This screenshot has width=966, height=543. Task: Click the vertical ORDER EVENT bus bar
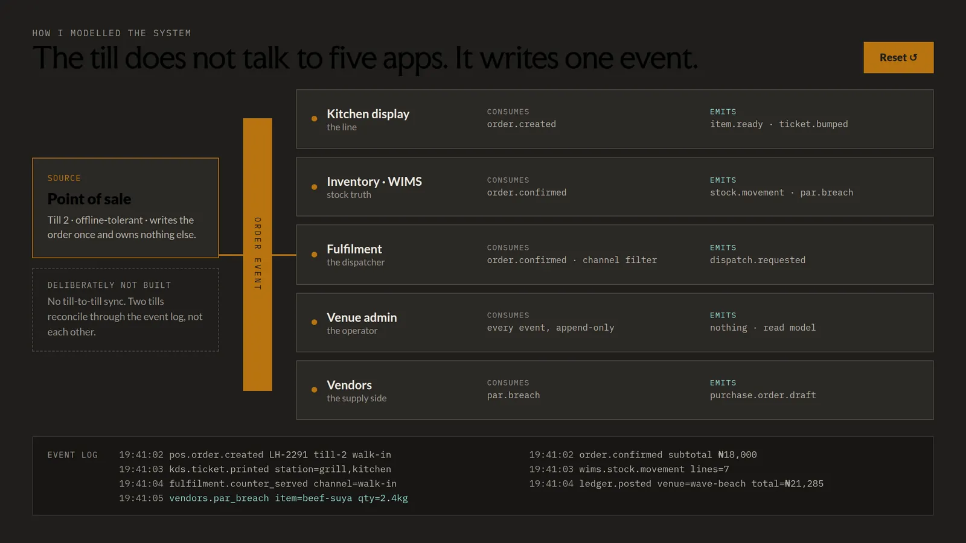(257, 255)
